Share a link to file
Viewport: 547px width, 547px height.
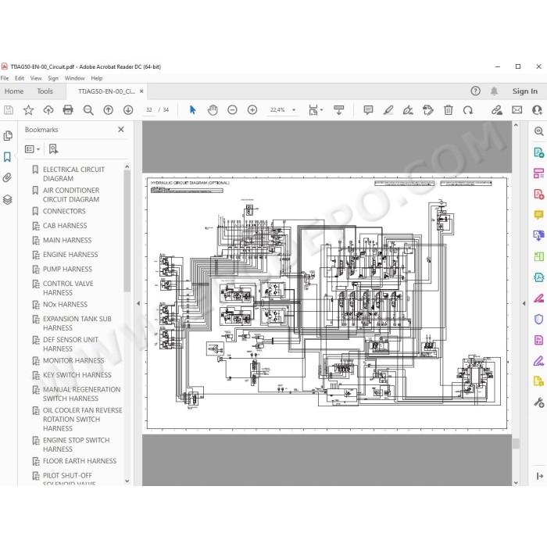pyautogui.click(x=497, y=110)
